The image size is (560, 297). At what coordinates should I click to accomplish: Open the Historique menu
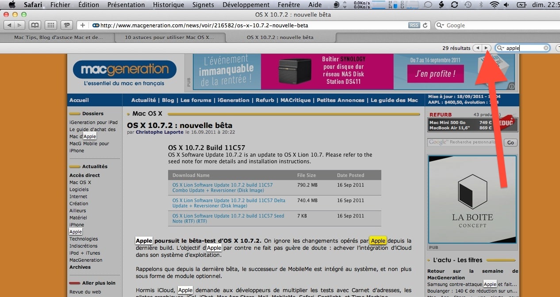tap(169, 5)
